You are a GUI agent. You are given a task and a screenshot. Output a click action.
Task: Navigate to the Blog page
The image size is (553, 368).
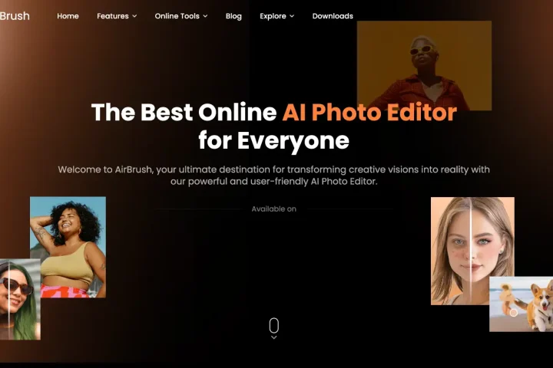[233, 16]
